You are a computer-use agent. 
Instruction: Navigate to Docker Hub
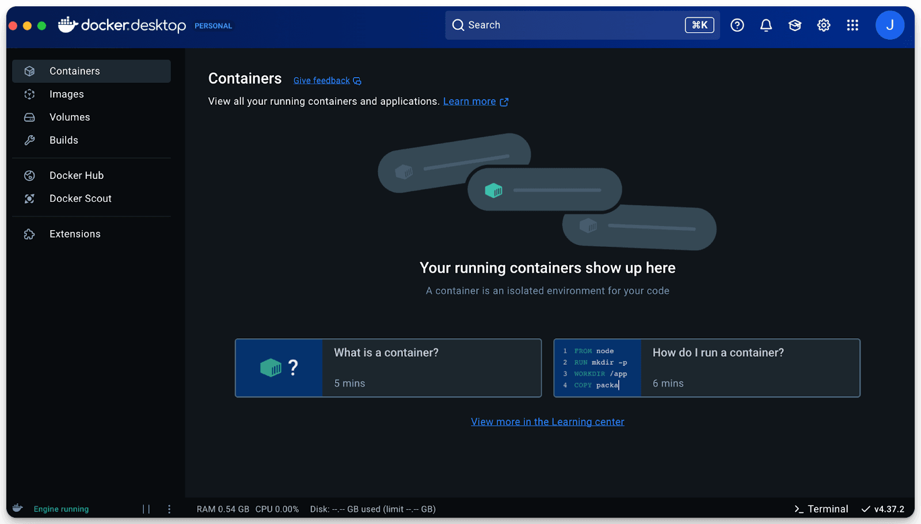click(76, 175)
